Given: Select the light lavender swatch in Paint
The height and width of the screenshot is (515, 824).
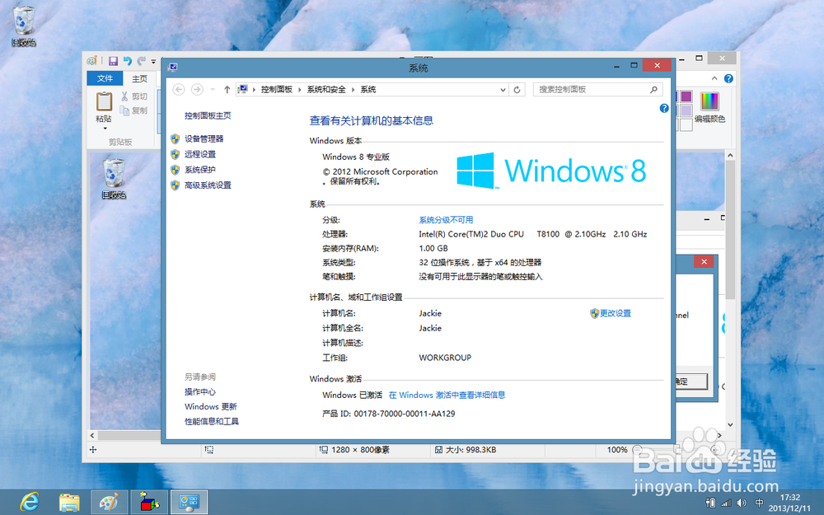Looking at the screenshot, I should click(x=686, y=110).
